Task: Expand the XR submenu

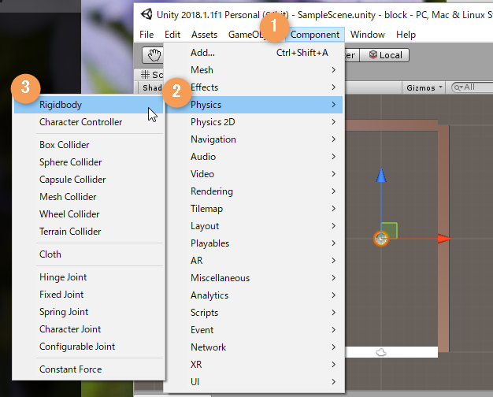Action: 254,364
